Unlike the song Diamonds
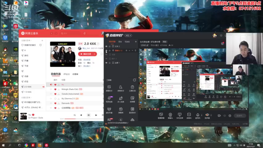The height and width of the screenshot is (148, 263). point(55,103)
